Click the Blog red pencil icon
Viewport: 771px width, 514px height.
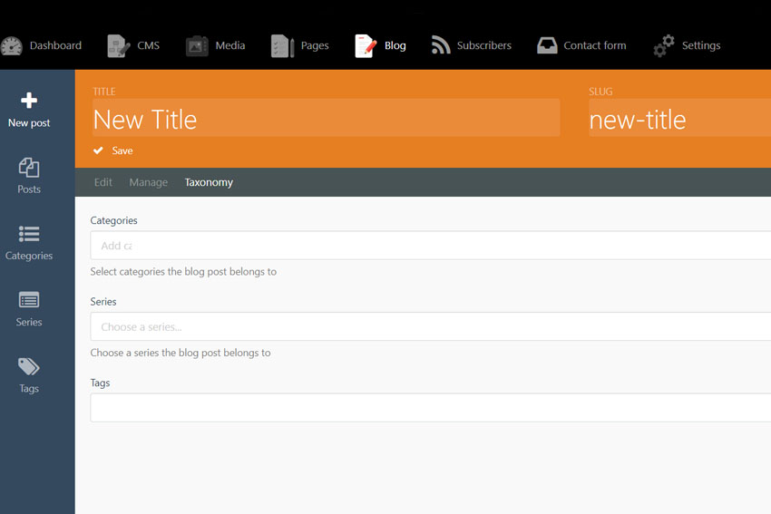[x=366, y=45]
